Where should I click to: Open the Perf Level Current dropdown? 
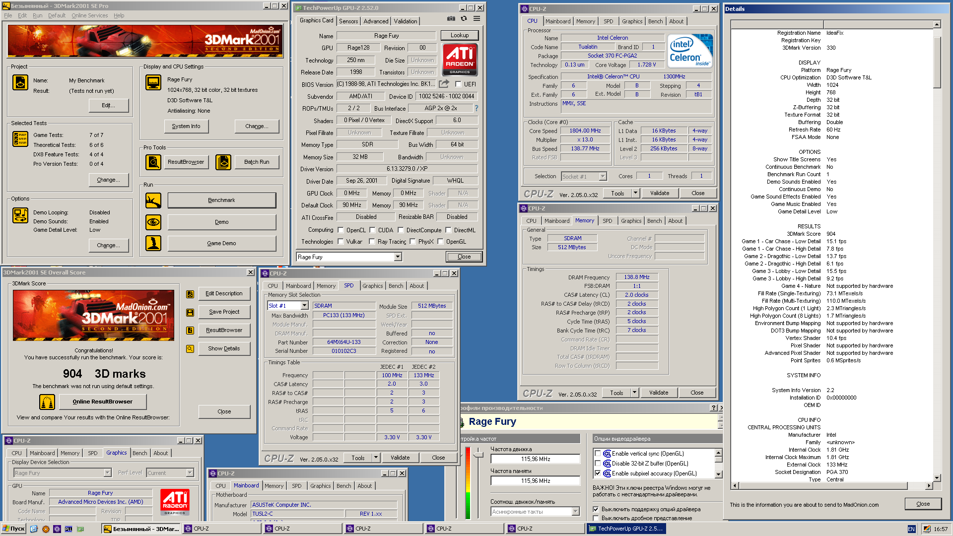click(190, 473)
